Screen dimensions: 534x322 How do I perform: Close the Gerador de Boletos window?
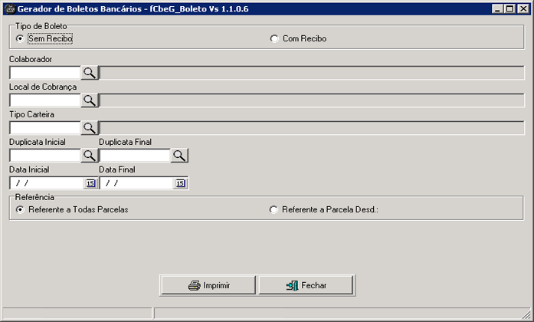coord(523,9)
